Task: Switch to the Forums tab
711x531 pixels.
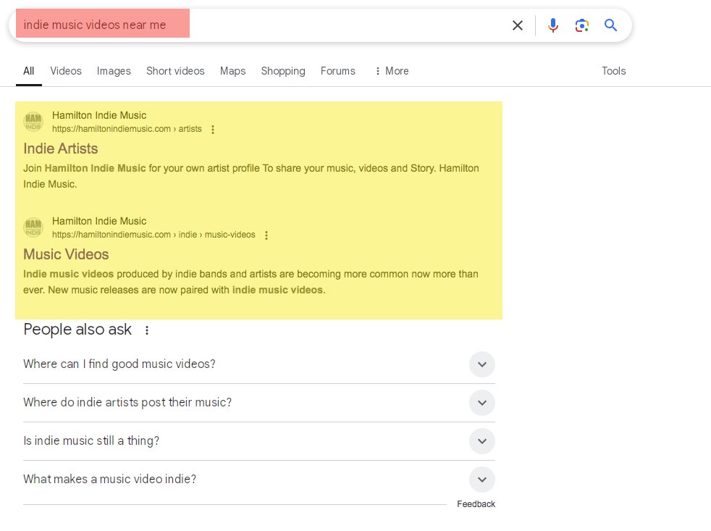Action: (x=338, y=71)
